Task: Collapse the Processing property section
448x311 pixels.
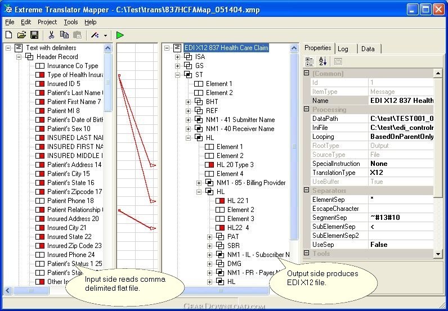Action: pyautogui.click(x=307, y=110)
